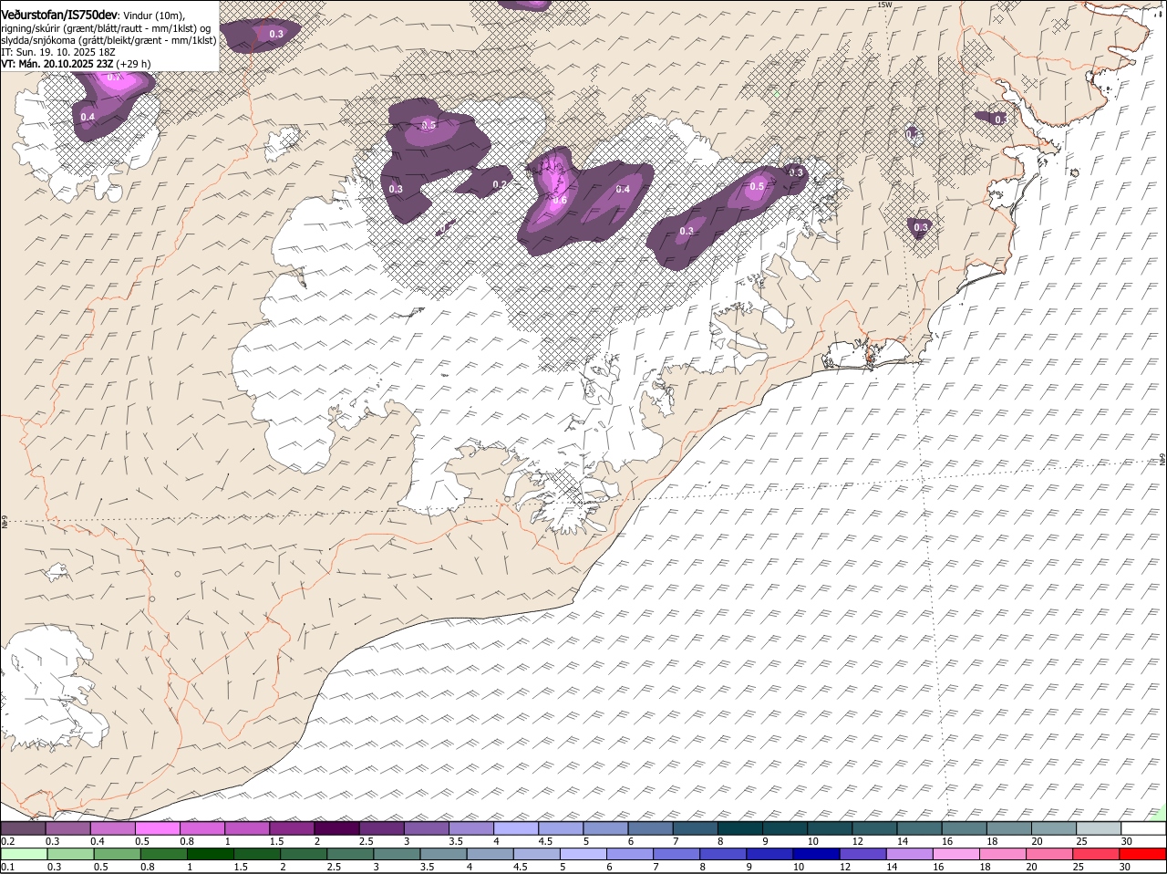
Task: Select the upper legend swatch between 0.8 and 1
Action: 202,828
